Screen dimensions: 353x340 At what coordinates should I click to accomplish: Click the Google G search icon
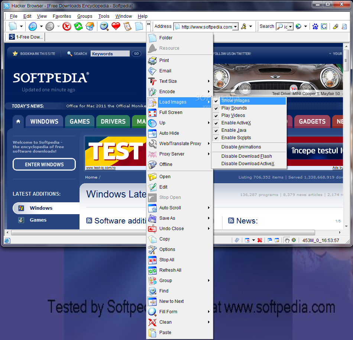point(324,26)
